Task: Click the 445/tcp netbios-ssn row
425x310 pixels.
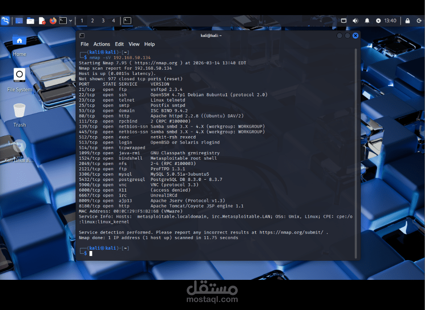Action: [172, 132]
